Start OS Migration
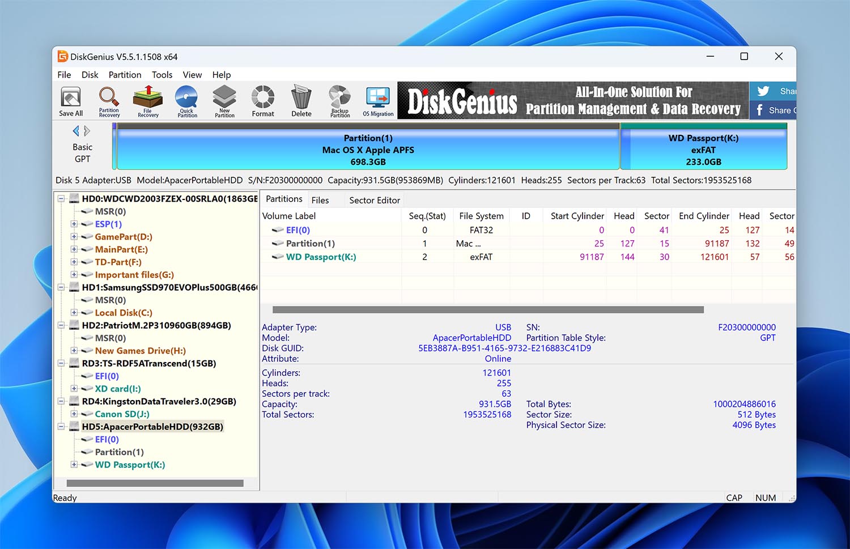850x549 pixels. coord(377,100)
